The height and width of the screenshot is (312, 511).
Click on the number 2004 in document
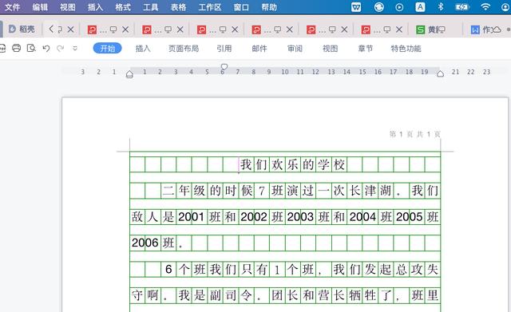click(362, 217)
